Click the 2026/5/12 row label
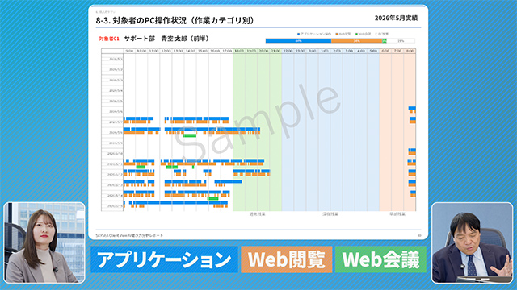This screenshot has width=517, height=290. click(115, 175)
